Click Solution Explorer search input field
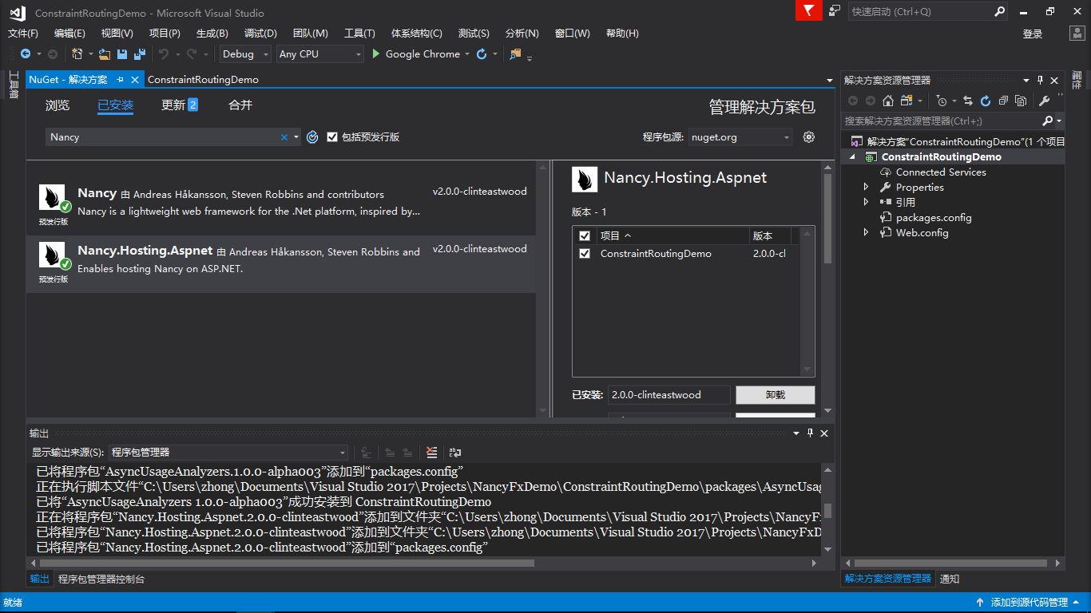This screenshot has height=613, width=1091. [940, 121]
